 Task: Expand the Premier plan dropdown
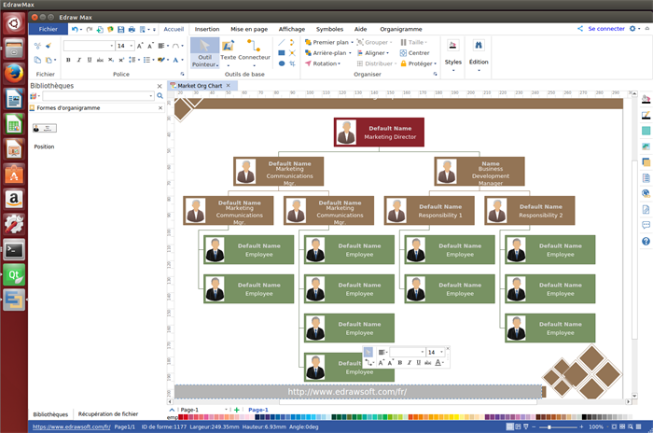click(x=353, y=43)
